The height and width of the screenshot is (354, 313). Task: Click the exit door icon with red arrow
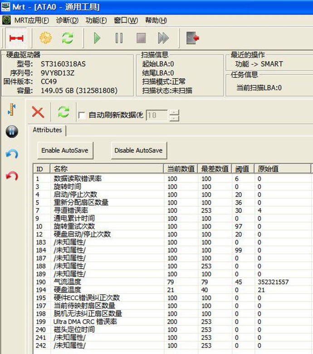click(x=193, y=38)
